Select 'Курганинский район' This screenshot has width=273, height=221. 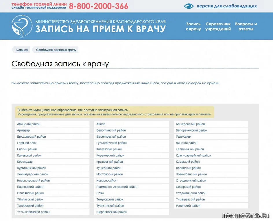(x=52, y=168)
